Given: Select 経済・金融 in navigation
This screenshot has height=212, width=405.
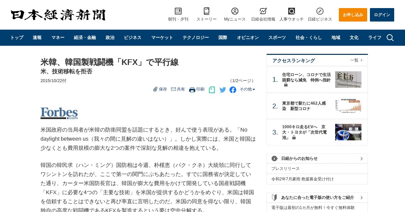Looking at the screenshot, I should [85, 38].
